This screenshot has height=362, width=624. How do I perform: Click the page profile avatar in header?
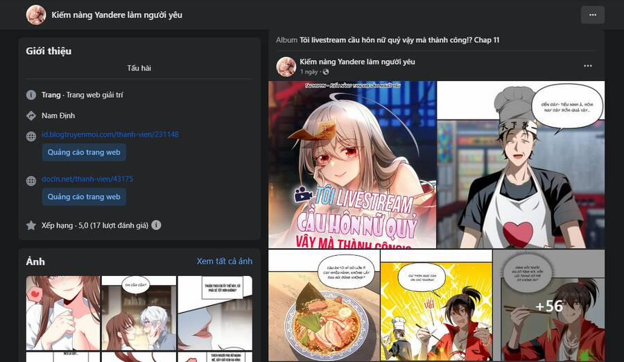[36, 15]
